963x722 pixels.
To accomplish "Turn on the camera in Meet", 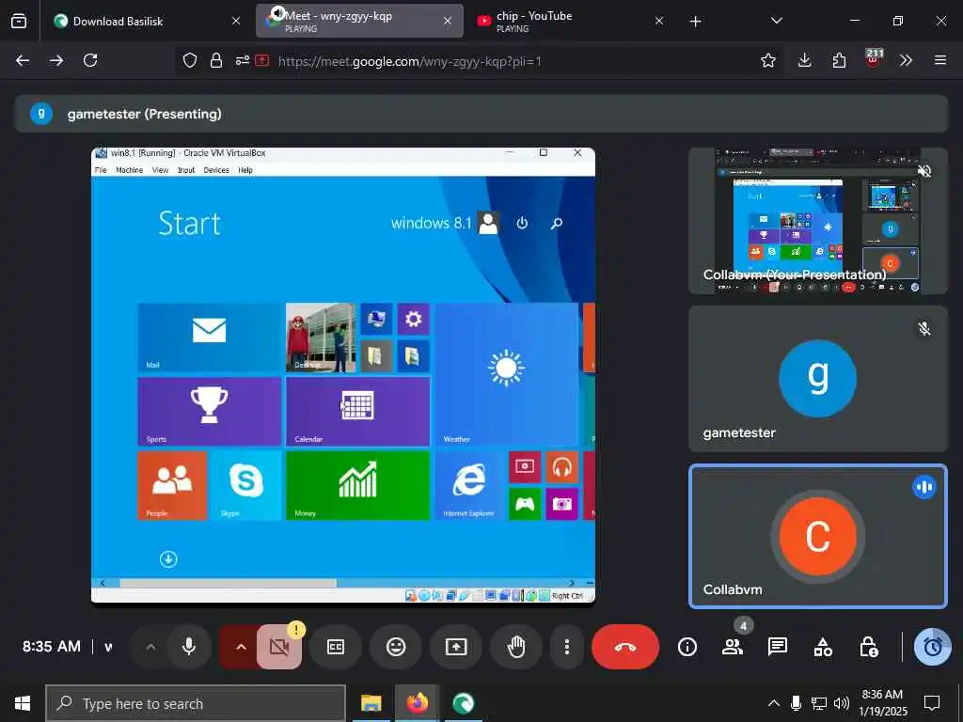I will tap(279, 647).
